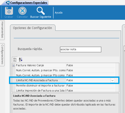This screenshot has width=125, height=113.
Task: Select the Opciones de Configuración tab
Action: [x=32, y=28]
